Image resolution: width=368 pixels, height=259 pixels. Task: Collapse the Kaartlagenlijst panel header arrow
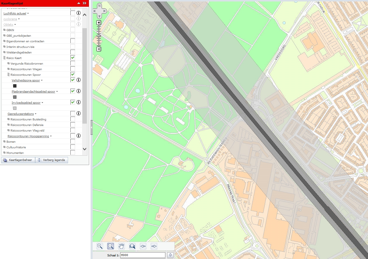click(78, 3)
